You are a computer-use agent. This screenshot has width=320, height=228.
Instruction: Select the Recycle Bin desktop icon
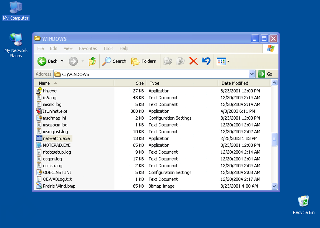(304, 205)
